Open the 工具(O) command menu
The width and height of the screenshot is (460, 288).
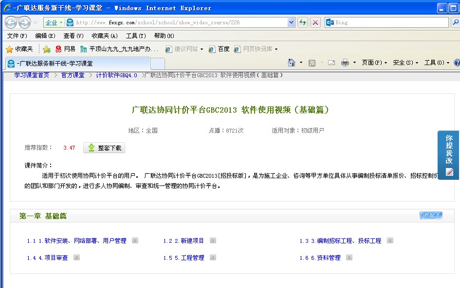pyautogui.click(x=437, y=63)
